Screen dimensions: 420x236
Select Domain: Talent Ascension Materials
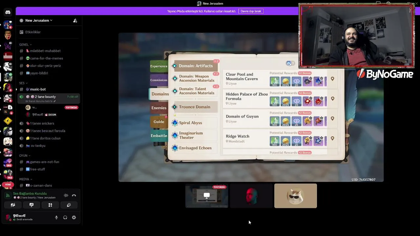point(195,91)
